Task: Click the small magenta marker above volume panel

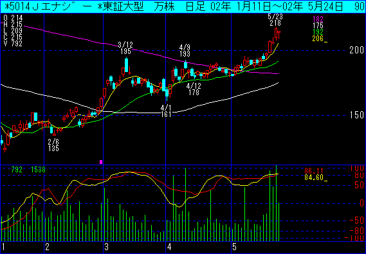Action: pyautogui.click(x=101, y=162)
